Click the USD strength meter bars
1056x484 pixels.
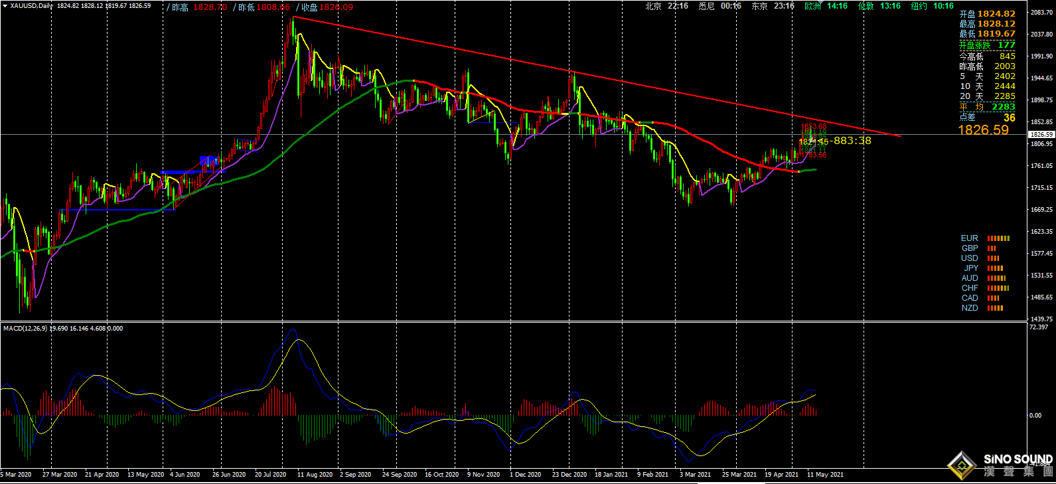994,258
